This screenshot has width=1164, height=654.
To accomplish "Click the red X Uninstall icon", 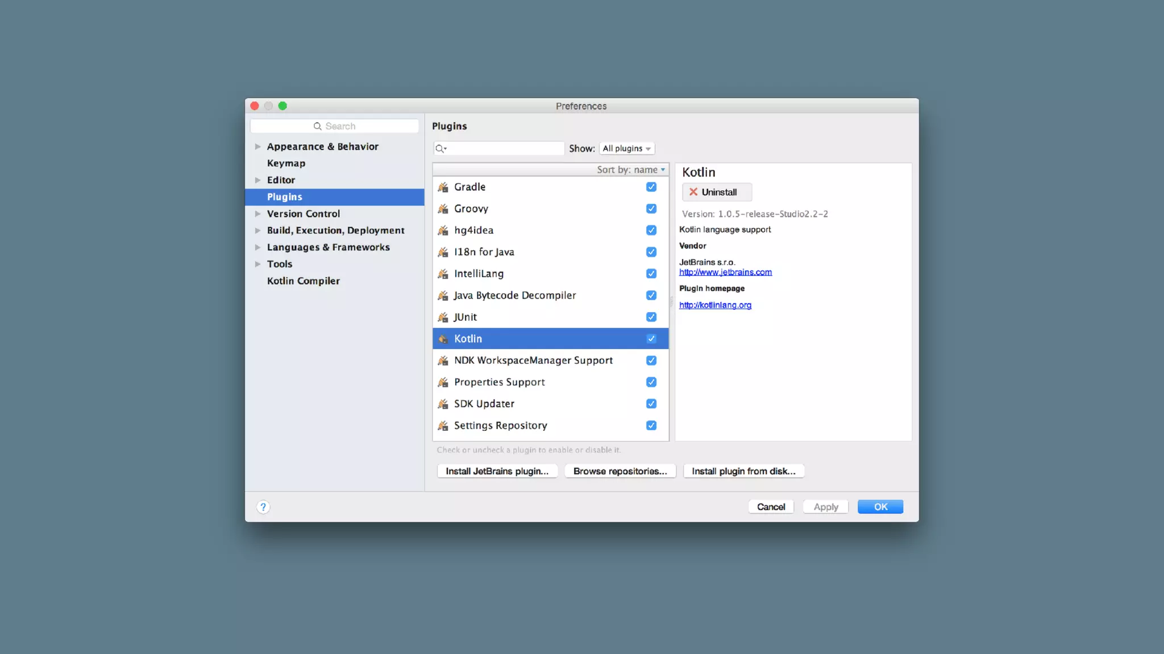I will [693, 192].
